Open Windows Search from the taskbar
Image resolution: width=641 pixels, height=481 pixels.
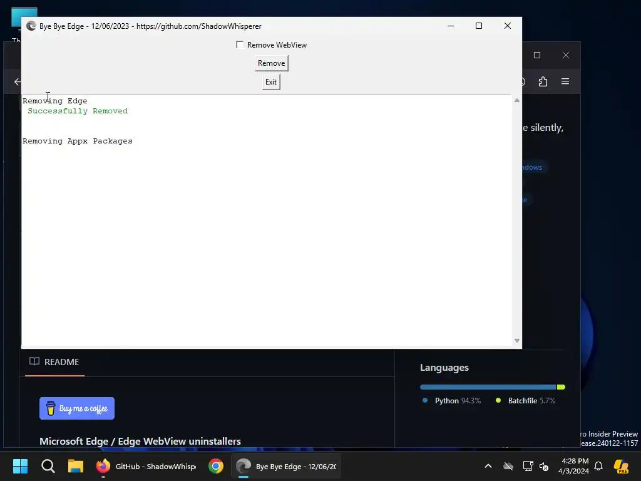[x=48, y=466]
